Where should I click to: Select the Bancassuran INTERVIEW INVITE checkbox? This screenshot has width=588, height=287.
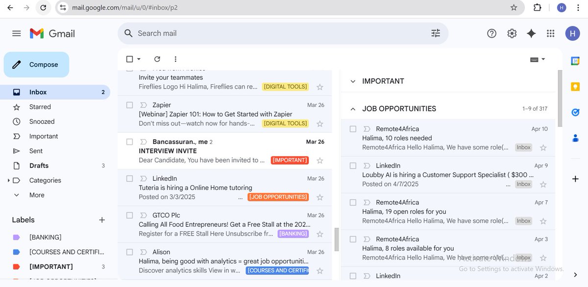coord(130,142)
